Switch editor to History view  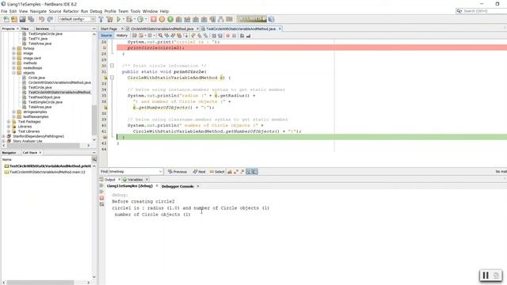[x=122, y=36]
